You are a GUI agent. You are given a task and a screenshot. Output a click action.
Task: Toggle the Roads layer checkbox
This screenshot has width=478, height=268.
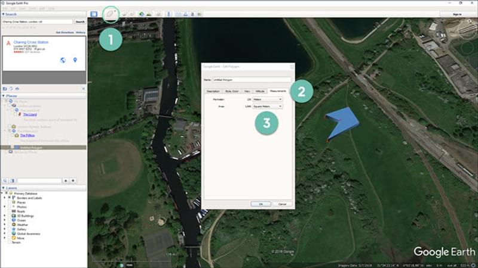(10, 211)
